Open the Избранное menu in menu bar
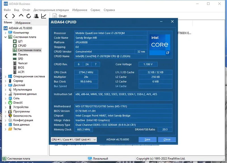 [x=80, y=10]
